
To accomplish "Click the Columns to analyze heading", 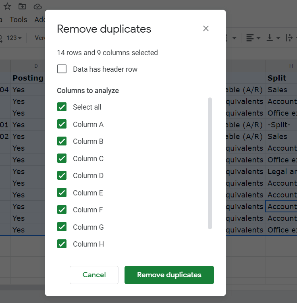I will 88,91.
